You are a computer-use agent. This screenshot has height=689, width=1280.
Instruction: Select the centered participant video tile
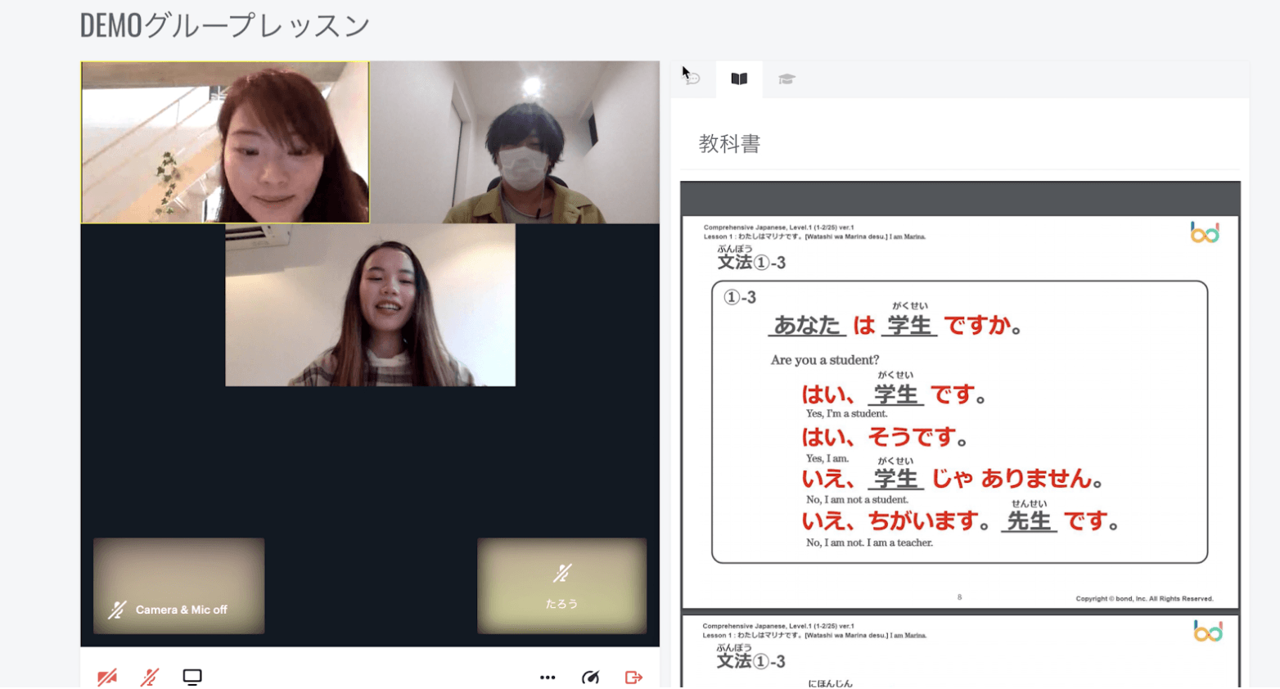coord(370,304)
